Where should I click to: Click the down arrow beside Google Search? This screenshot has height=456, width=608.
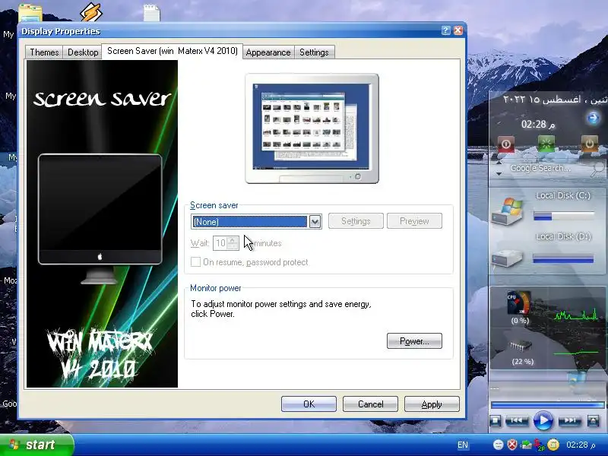(x=499, y=174)
